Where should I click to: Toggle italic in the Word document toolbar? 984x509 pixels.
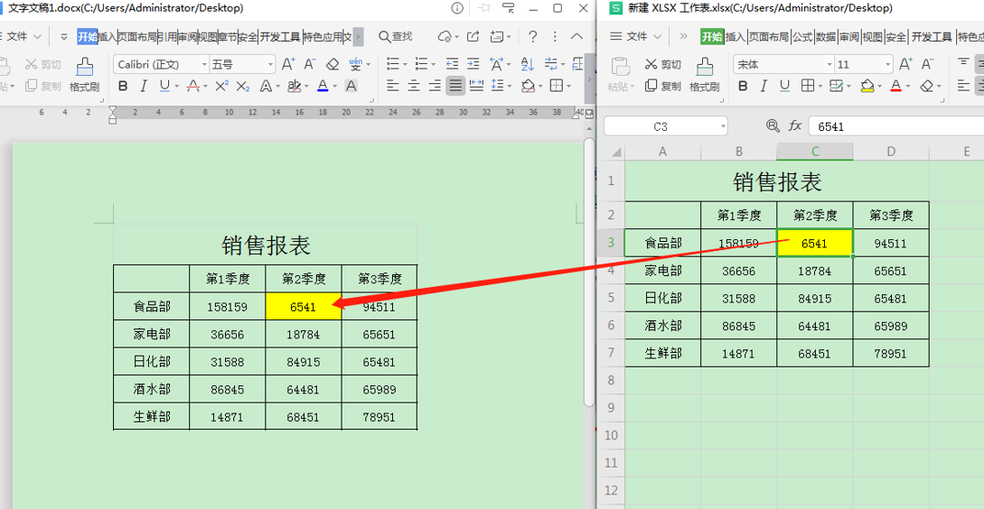click(x=144, y=86)
